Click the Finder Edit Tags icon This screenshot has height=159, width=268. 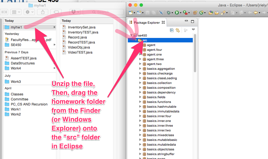(56, 12)
